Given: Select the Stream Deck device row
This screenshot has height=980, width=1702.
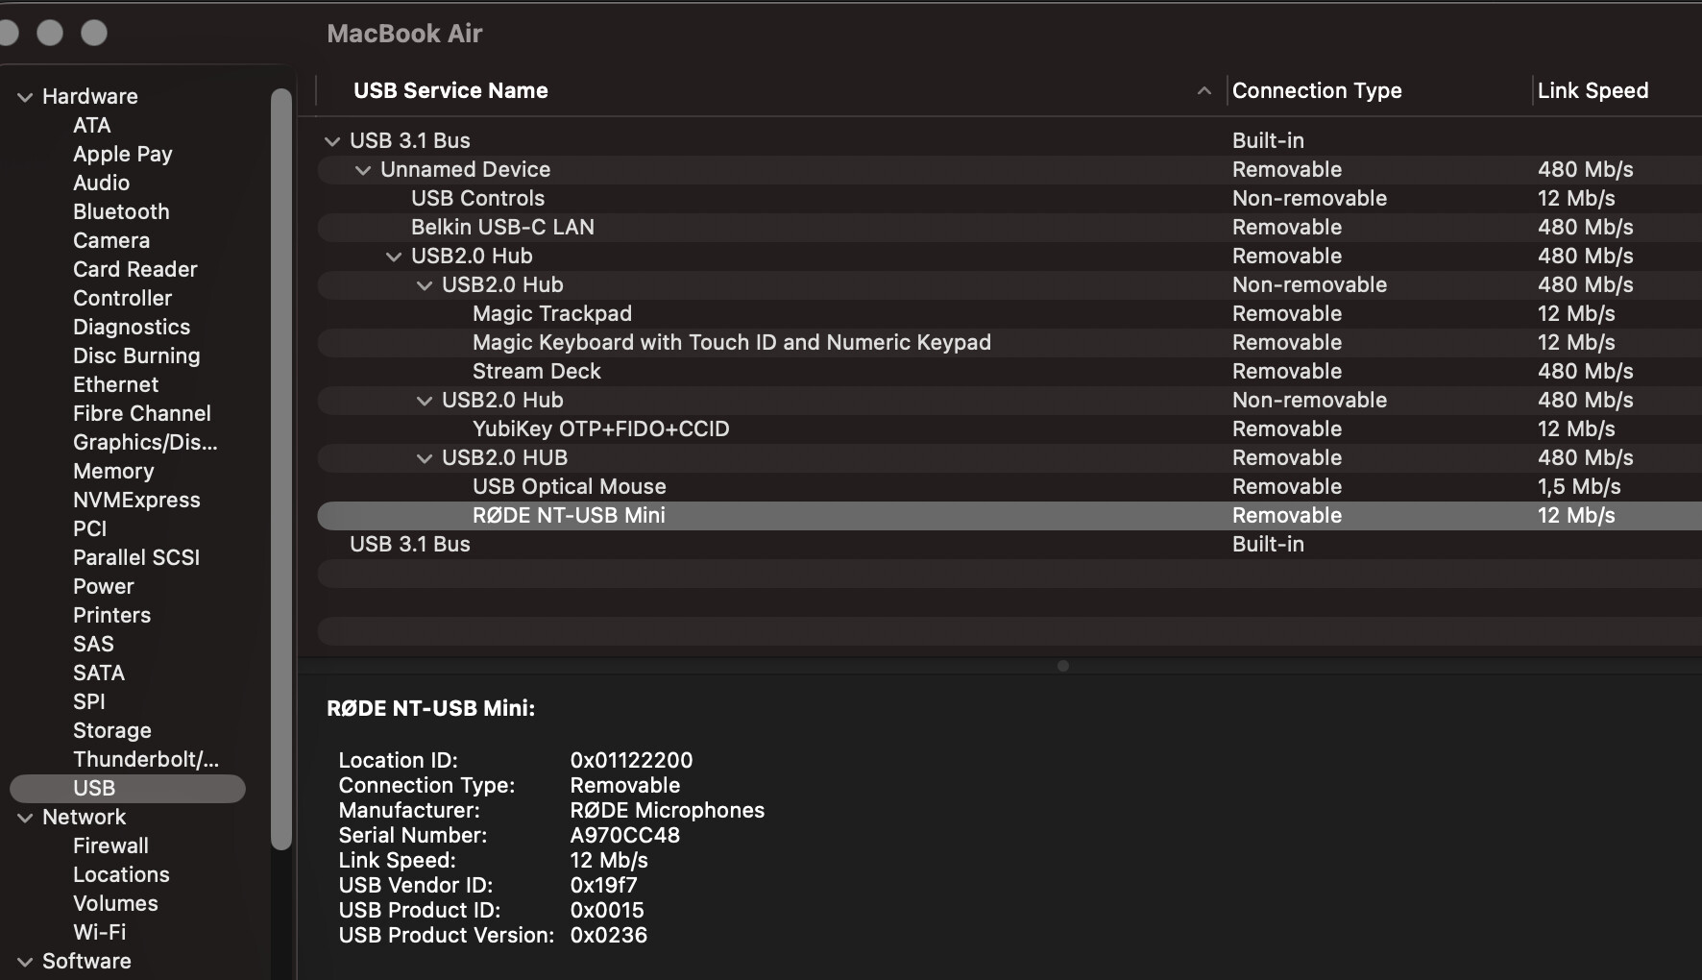Looking at the screenshot, I should click(x=536, y=372).
